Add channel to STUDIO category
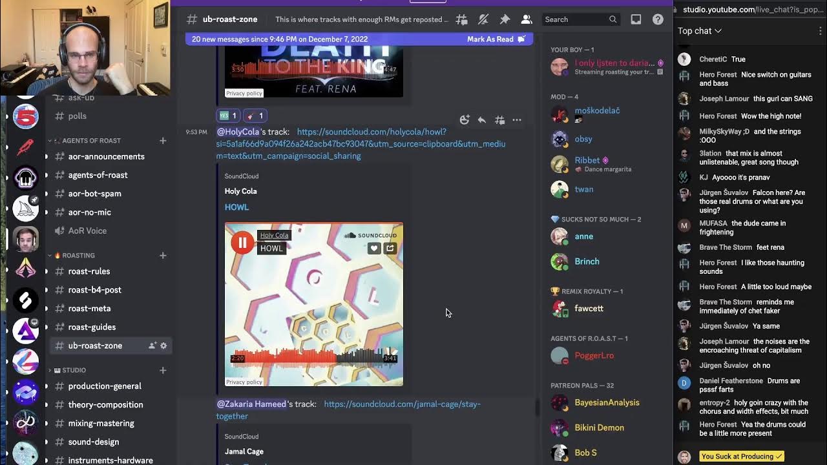827x465 pixels. click(x=163, y=370)
